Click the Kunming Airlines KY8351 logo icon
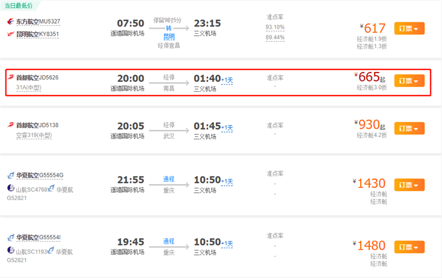The height and width of the screenshot is (278, 442). [10, 34]
